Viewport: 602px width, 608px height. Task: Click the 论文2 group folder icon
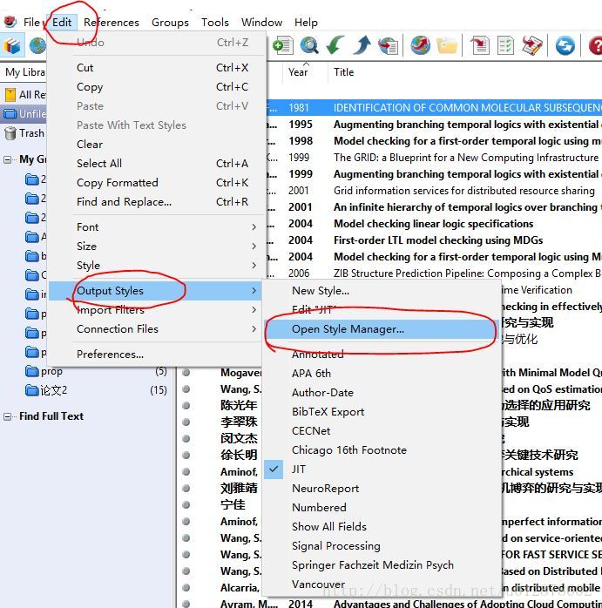pos(32,389)
